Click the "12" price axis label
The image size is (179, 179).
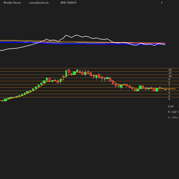(170, 70)
